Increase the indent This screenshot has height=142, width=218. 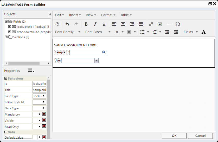[x=176, y=32]
